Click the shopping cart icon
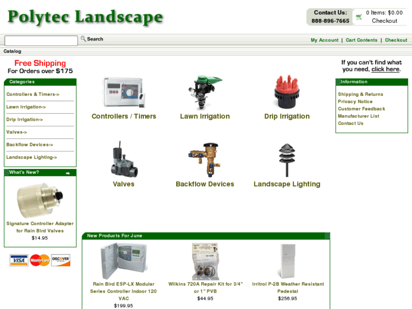 coord(359,17)
